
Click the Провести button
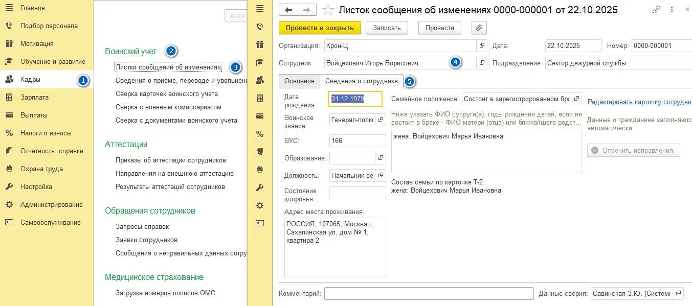point(440,28)
